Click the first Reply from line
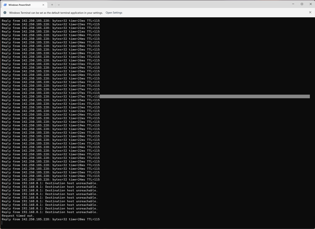Image resolution: width=315 pixels, height=229 pixels. coord(50,20)
